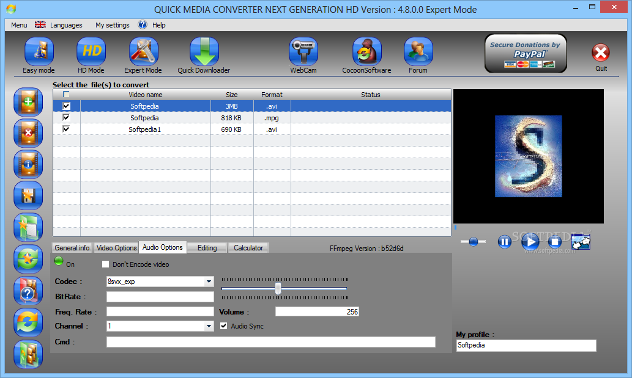Image resolution: width=632 pixels, height=378 pixels.
Task: Click the Size column header
Action: tap(232, 95)
